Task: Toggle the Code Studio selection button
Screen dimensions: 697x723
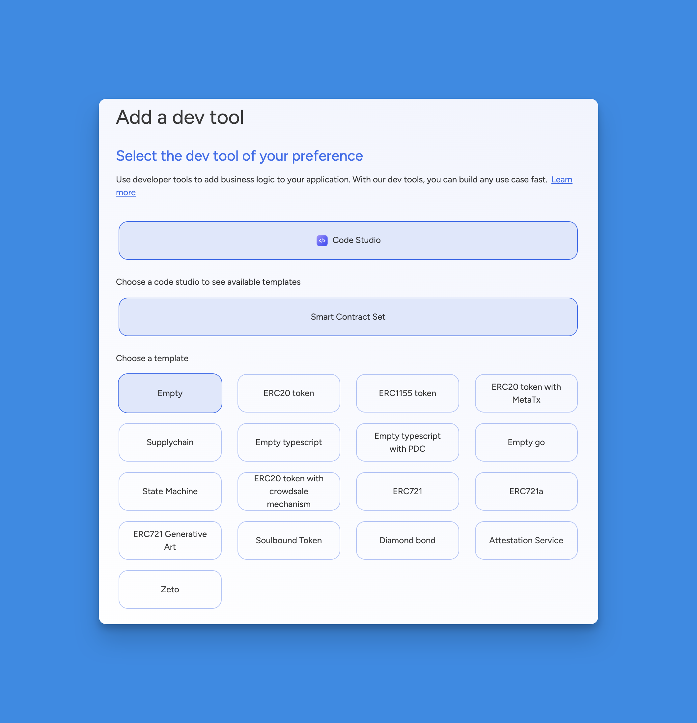Action: [348, 240]
